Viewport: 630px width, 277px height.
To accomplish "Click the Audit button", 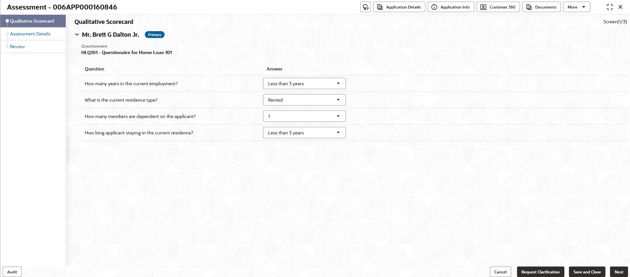I will click(x=12, y=272).
